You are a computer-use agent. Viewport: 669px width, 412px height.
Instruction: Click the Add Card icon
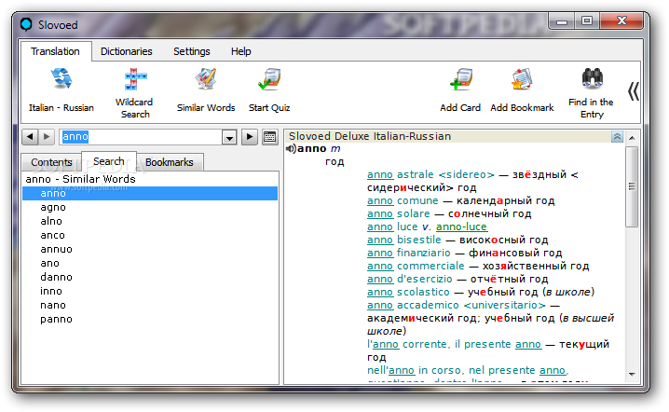[460, 79]
